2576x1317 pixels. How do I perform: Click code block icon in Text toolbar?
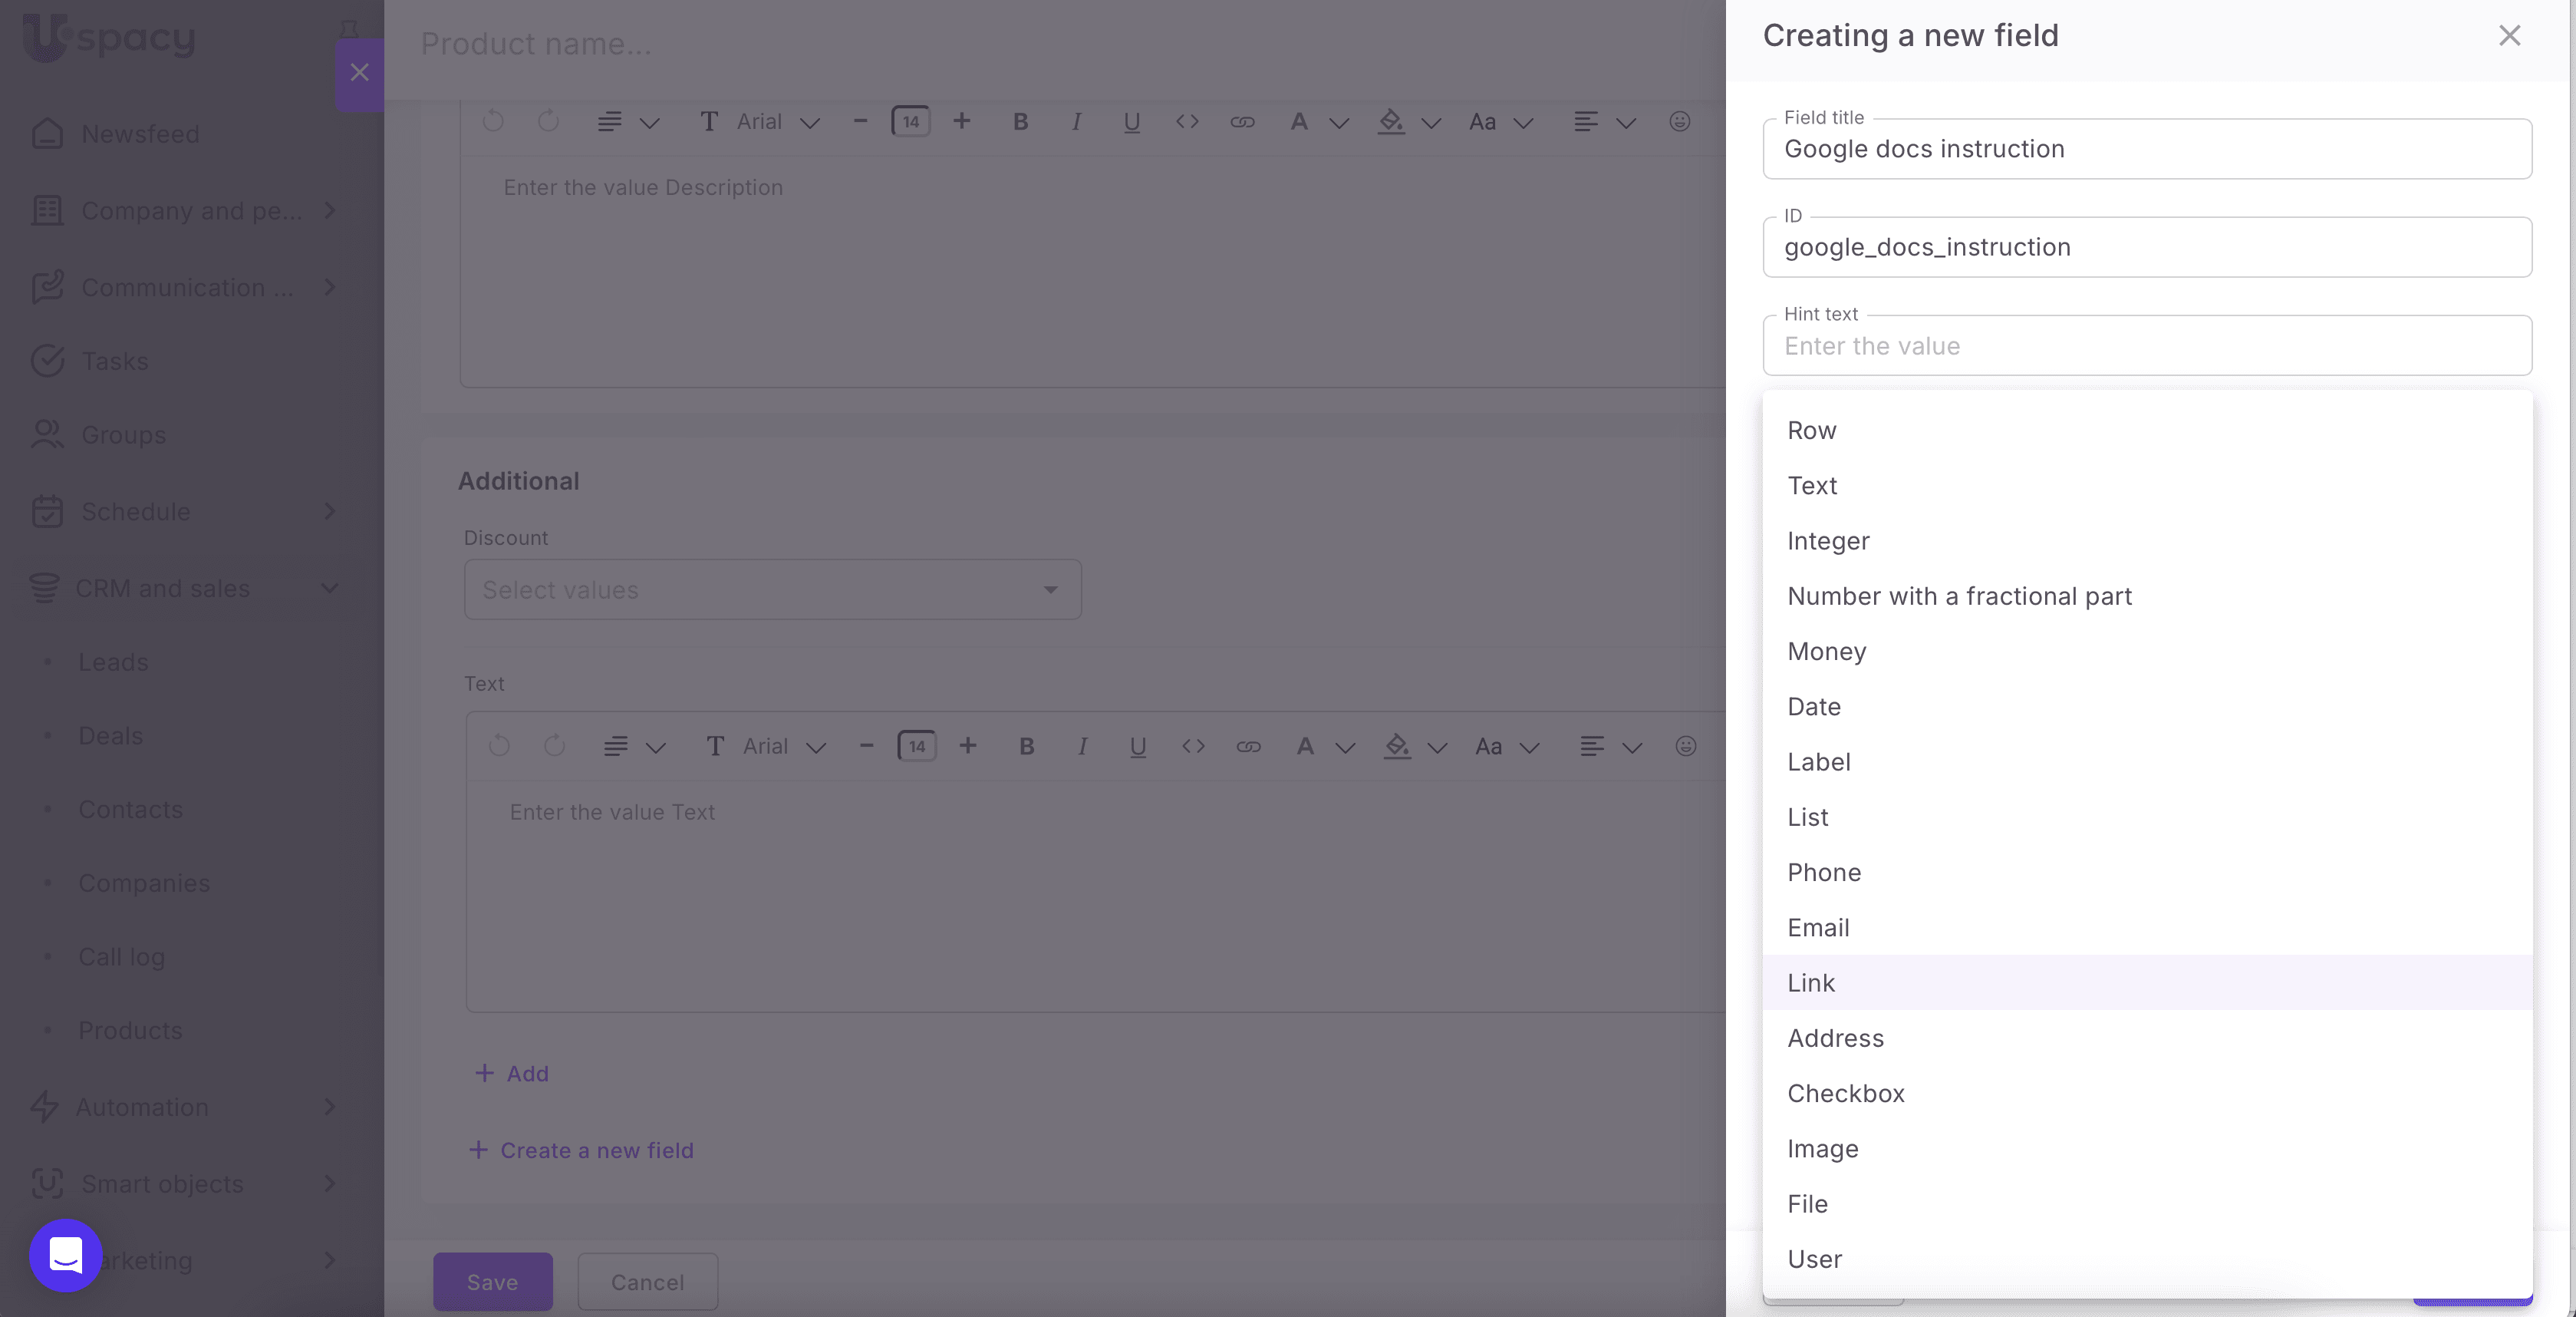(1193, 747)
